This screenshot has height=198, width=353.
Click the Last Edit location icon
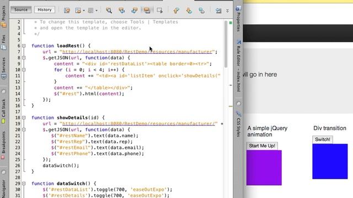click(x=67, y=10)
